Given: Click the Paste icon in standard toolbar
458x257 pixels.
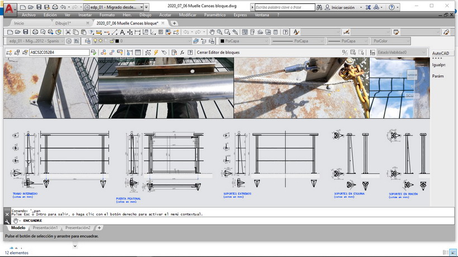Looking at the screenshot, I should pyautogui.click(x=84, y=32).
